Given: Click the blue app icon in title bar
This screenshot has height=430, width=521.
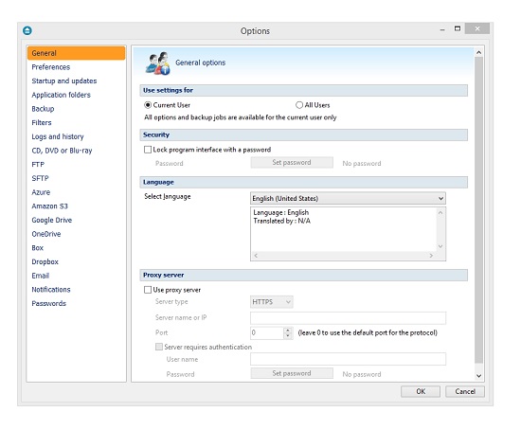Looking at the screenshot, I should 27,30.
